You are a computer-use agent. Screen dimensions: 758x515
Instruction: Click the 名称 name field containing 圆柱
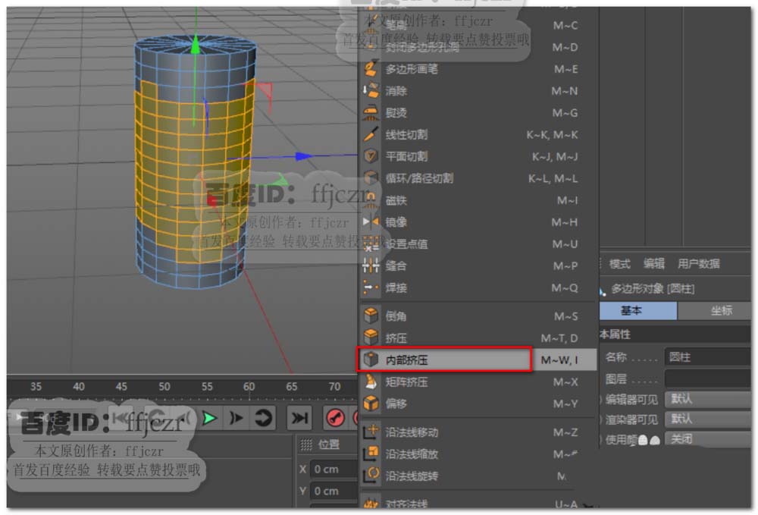coord(707,356)
